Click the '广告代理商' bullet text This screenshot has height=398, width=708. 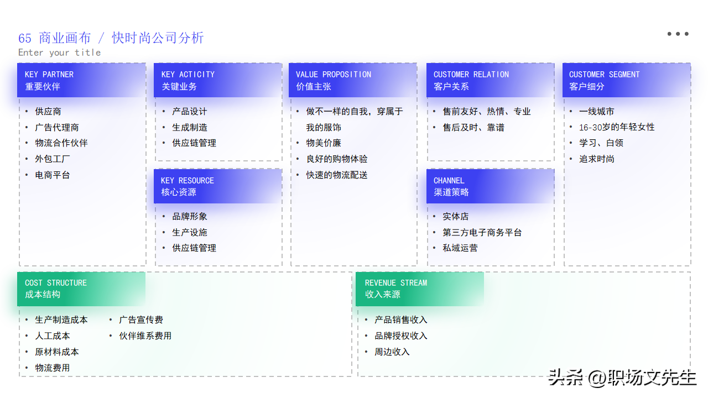[57, 128]
